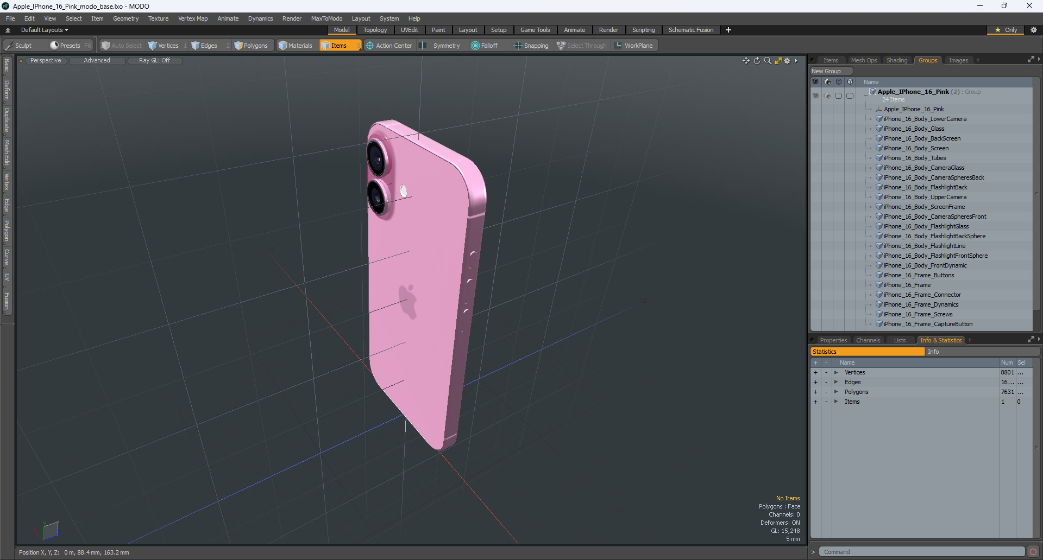Click into the Command input field
The image size is (1043, 560).
click(x=922, y=552)
